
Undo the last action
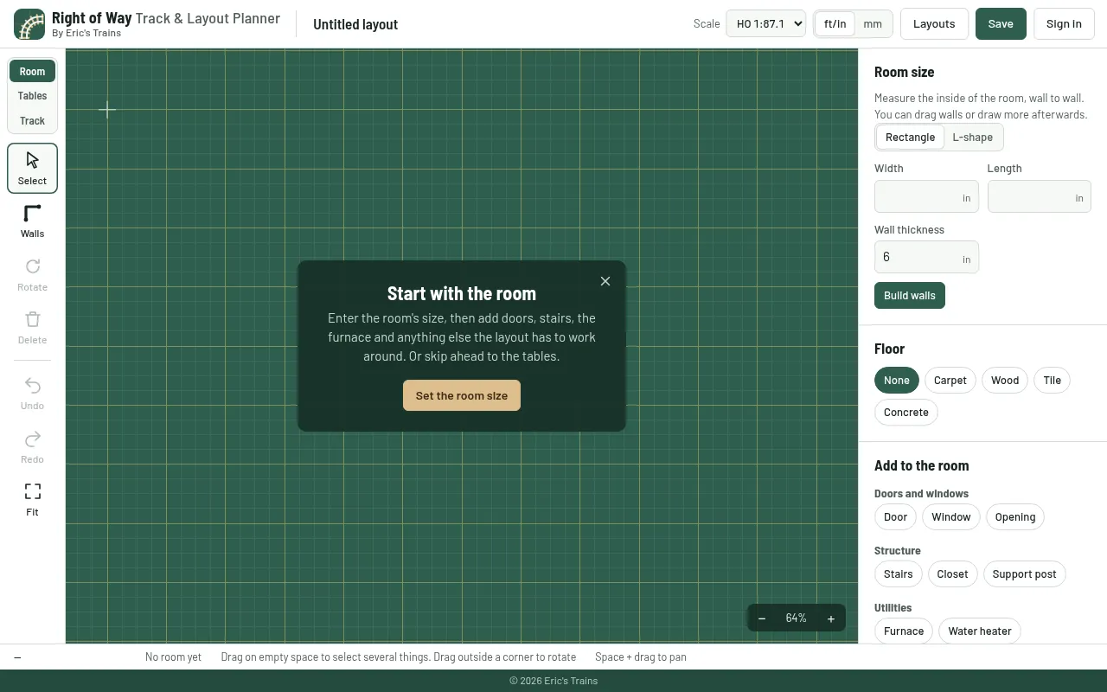(x=33, y=394)
